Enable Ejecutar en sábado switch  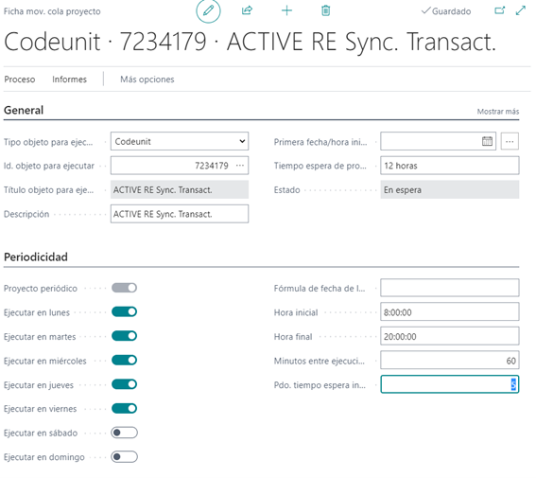click(x=125, y=433)
